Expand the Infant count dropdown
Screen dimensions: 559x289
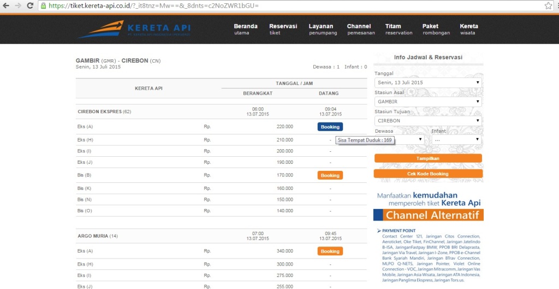[x=456, y=140]
